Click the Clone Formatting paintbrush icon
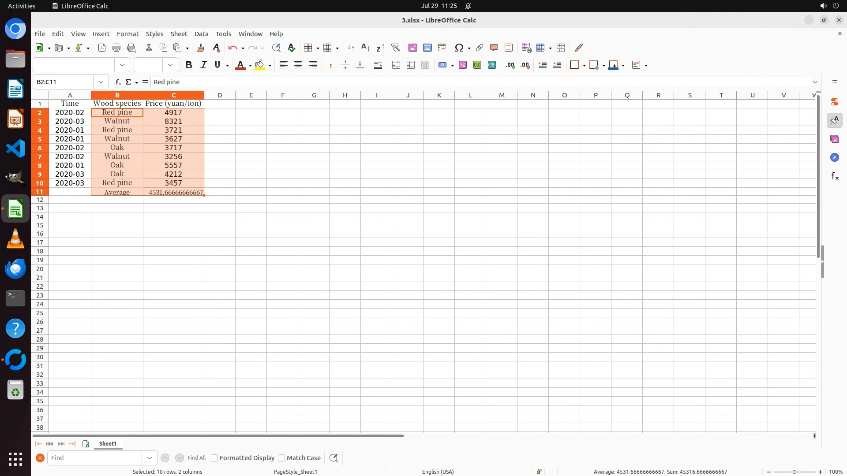 [x=201, y=48]
